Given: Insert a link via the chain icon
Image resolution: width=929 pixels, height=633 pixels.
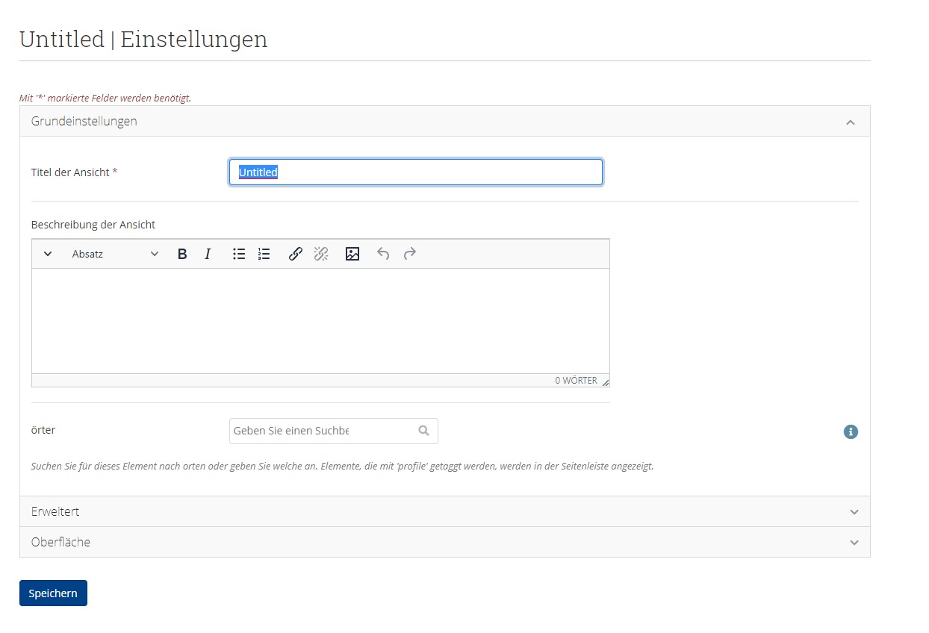Looking at the screenshot, I should (296, 254).
